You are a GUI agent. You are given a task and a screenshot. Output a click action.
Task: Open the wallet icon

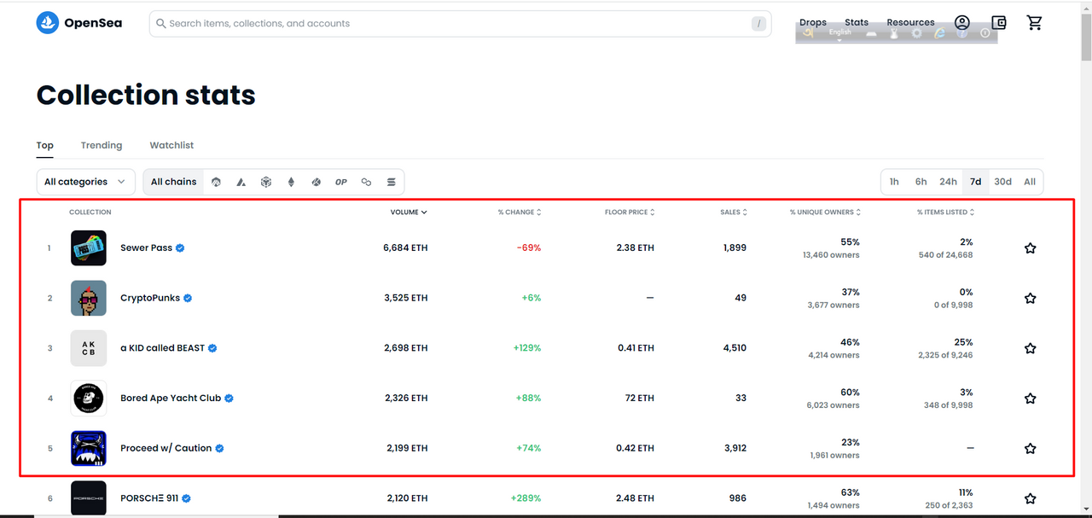pyautogui.click(x=999, y=23)
